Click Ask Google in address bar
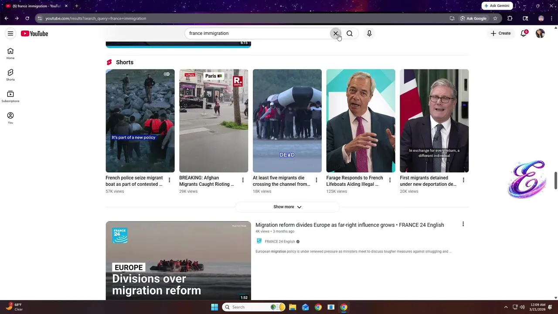Screen dimensions: 558x314 point(473,18)
